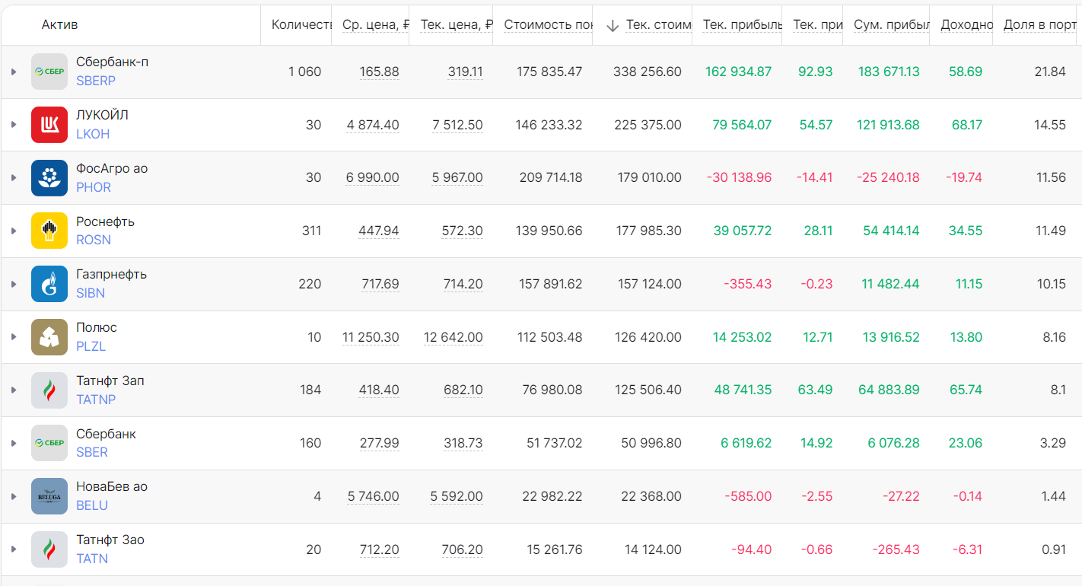Expand the ЛУКОЙЛ row
1082x586 pixels.
pyautogui.click(x=14, y=125)
